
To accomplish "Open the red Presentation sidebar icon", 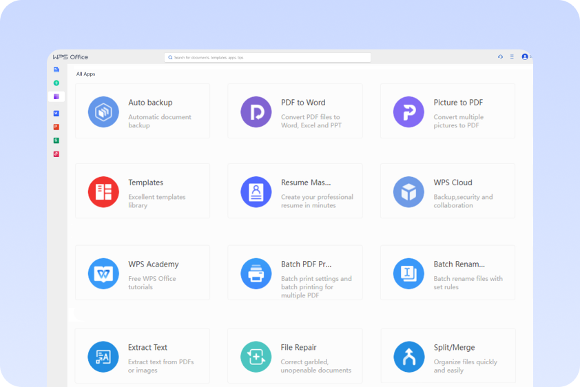I will pos(56,127).
